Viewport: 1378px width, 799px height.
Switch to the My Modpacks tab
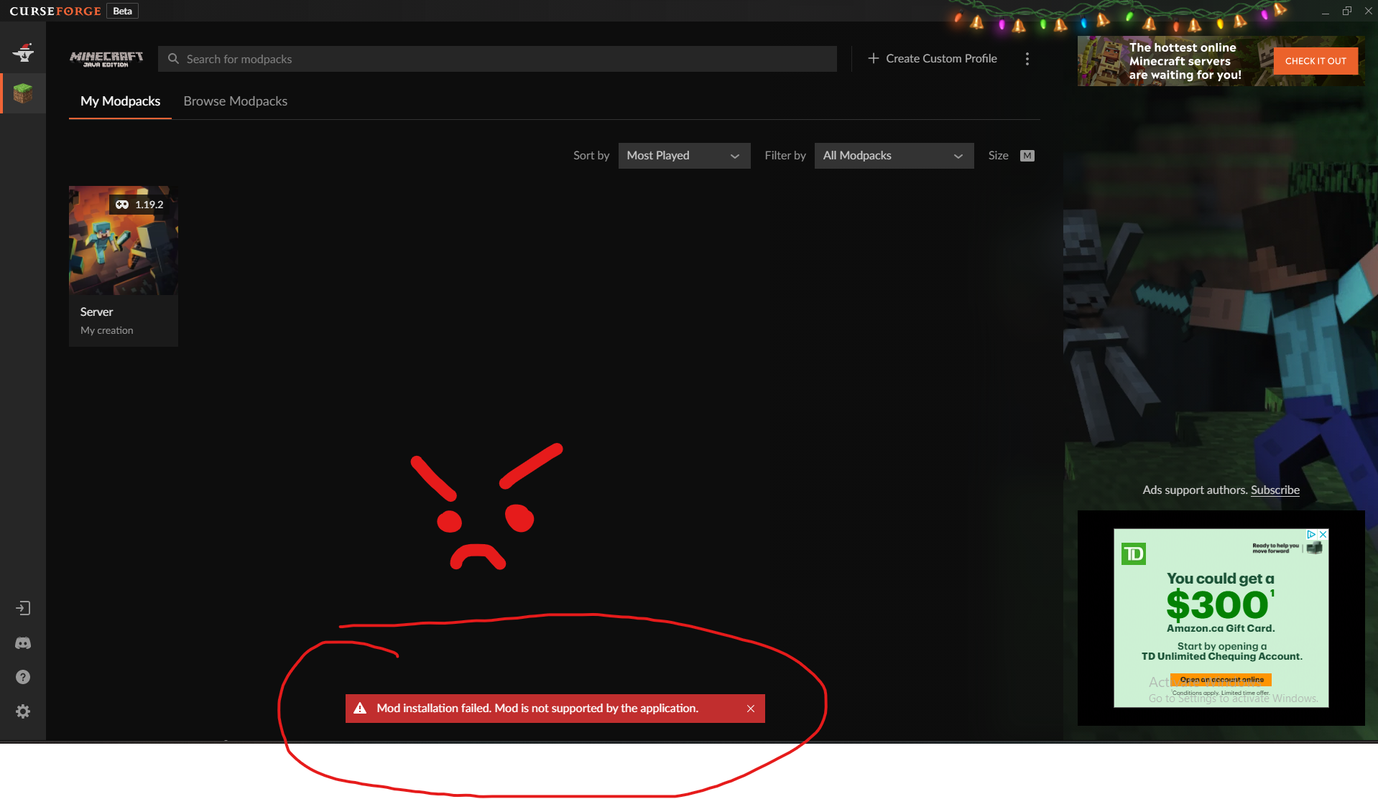click(x=120, y=101)
